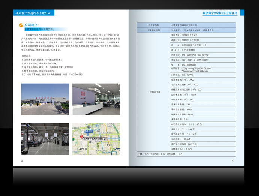Click the 厂房面积 12000 row
This screenshot has height=196, width=259.
203,75
